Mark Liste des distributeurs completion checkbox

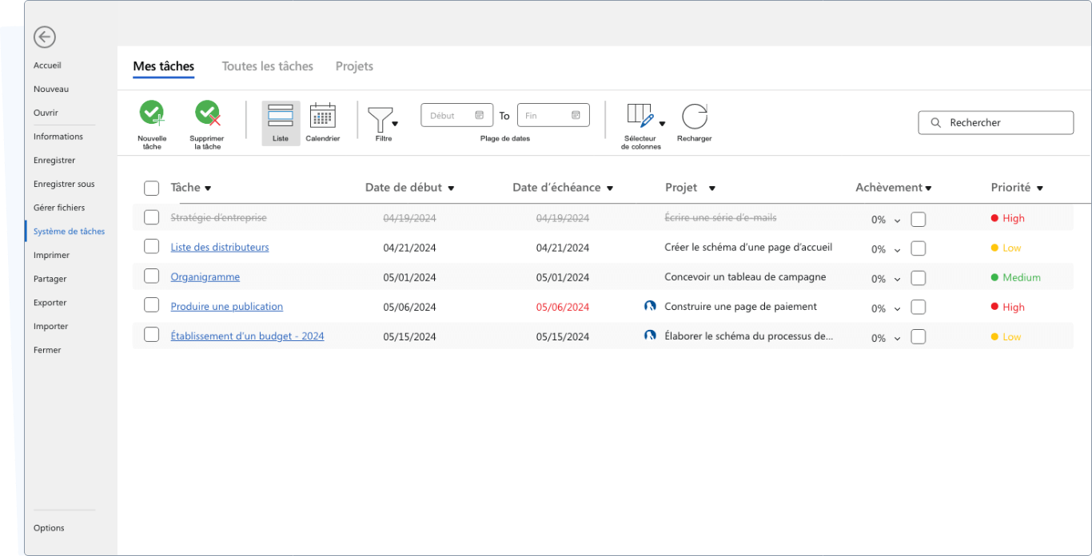919,248
